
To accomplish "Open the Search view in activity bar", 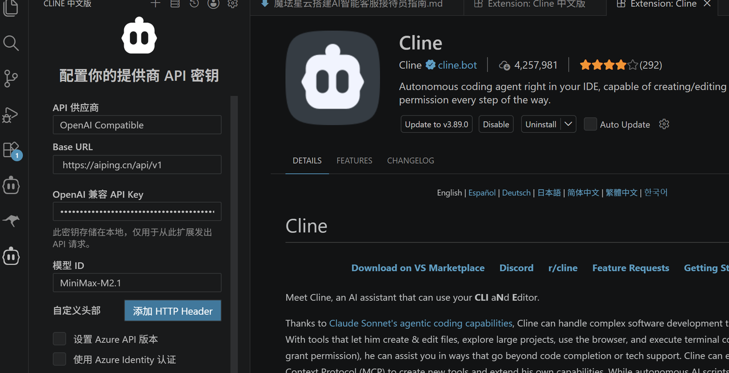I will [11, 43].
